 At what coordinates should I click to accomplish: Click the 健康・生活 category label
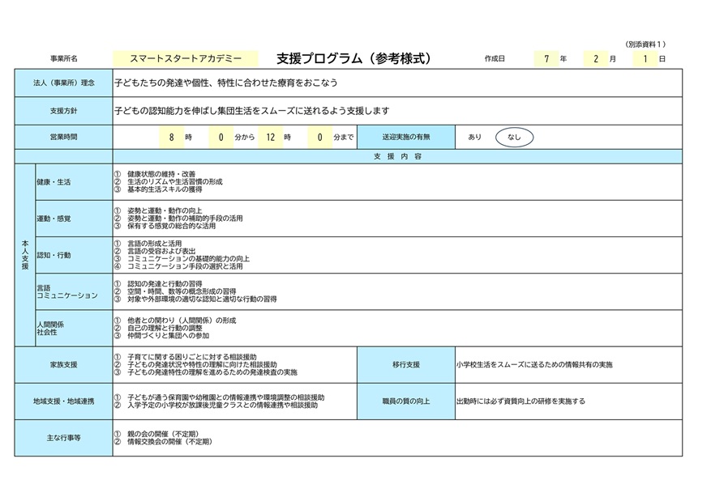[54, 182]
